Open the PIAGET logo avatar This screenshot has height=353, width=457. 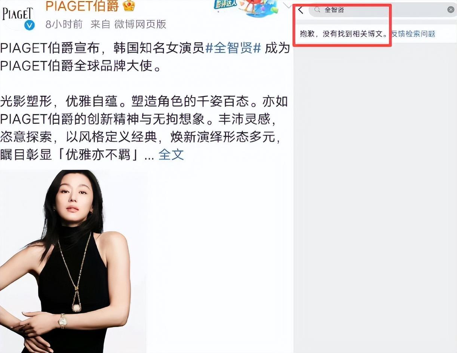(17, 14)
